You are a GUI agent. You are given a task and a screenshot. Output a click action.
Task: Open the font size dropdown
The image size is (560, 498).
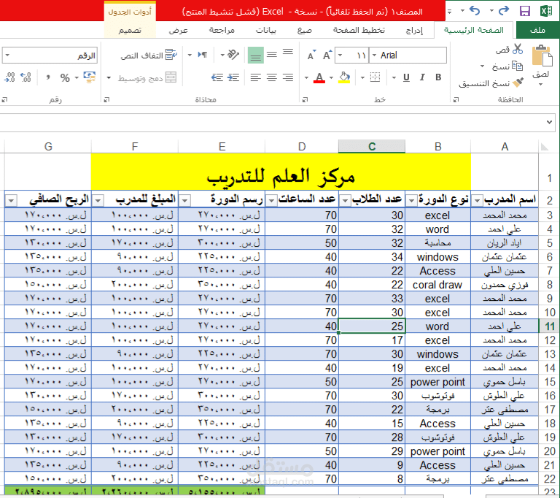tap(340, 55)
